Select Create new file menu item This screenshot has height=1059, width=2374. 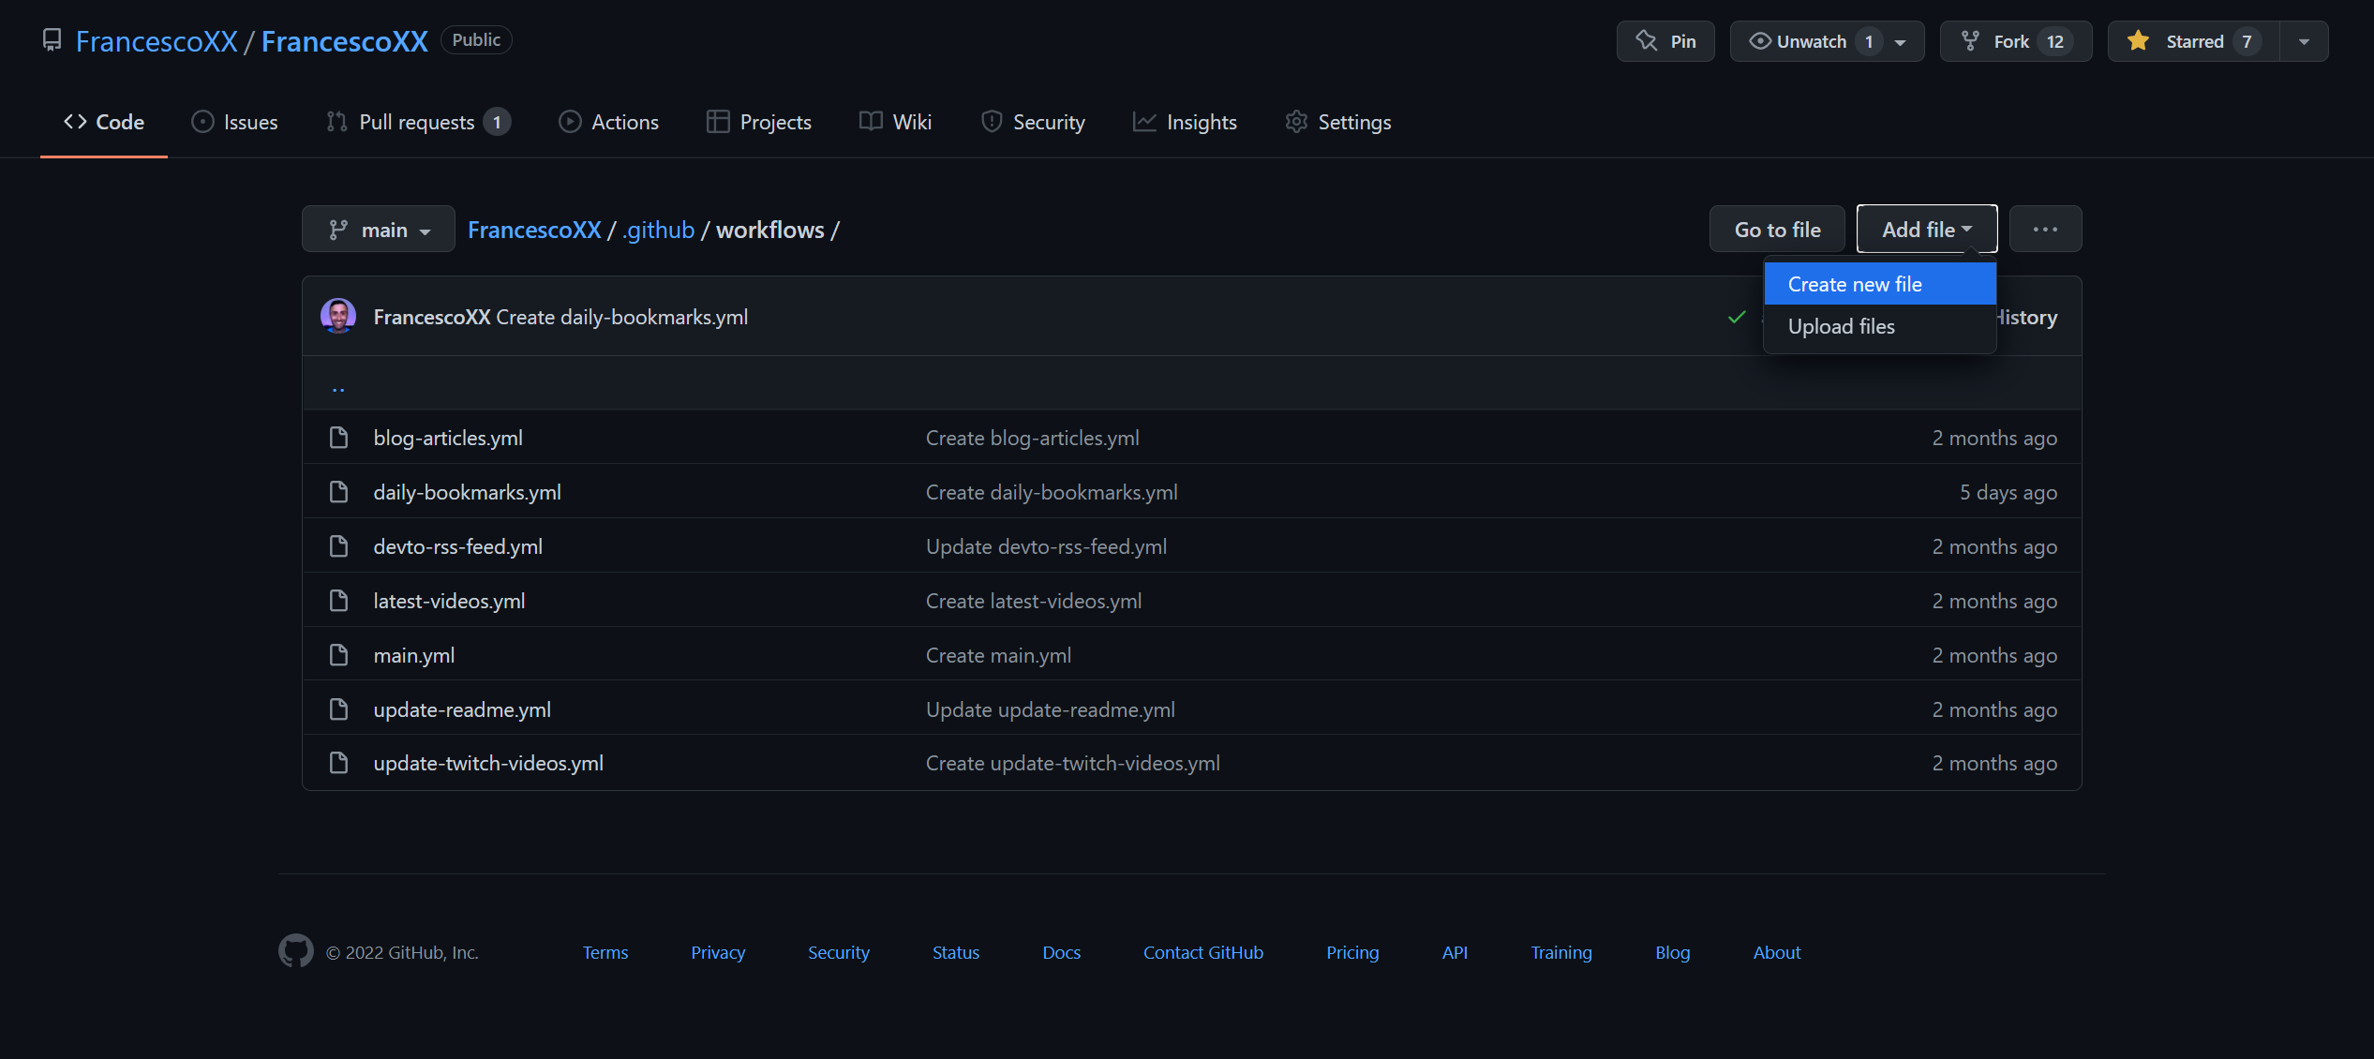(1880, 284)
